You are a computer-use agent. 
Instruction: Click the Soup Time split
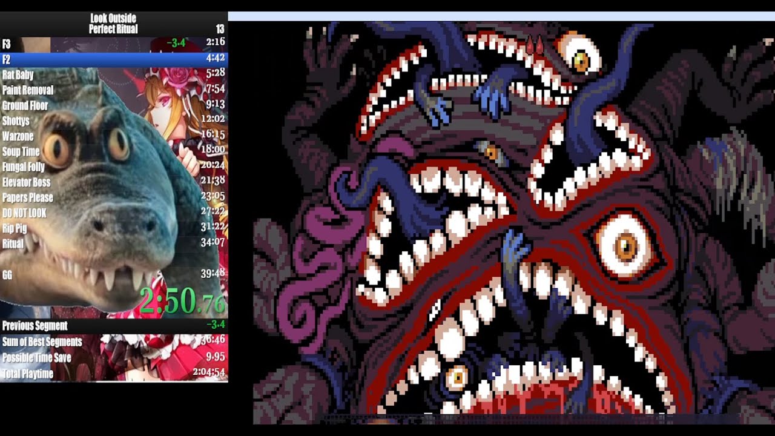(x=114, y=151)
